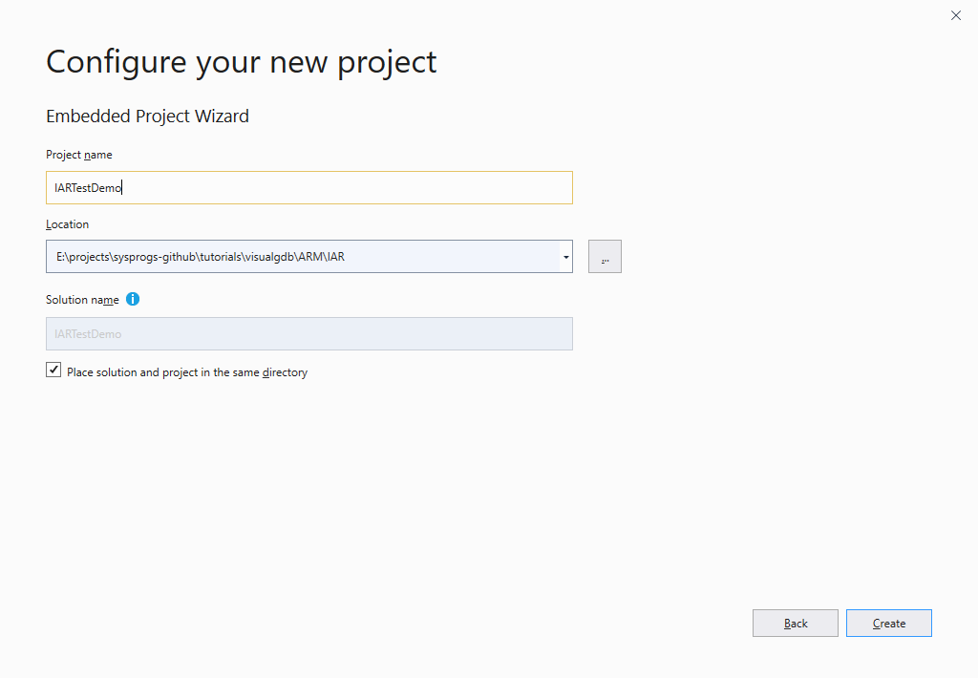This screenshot has width=978, height=678.
Task: Click the Project name label
Action: 79,155
